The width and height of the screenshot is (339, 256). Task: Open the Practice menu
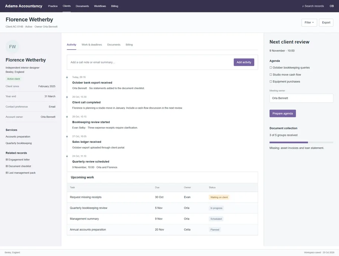[x=53, y=6]
